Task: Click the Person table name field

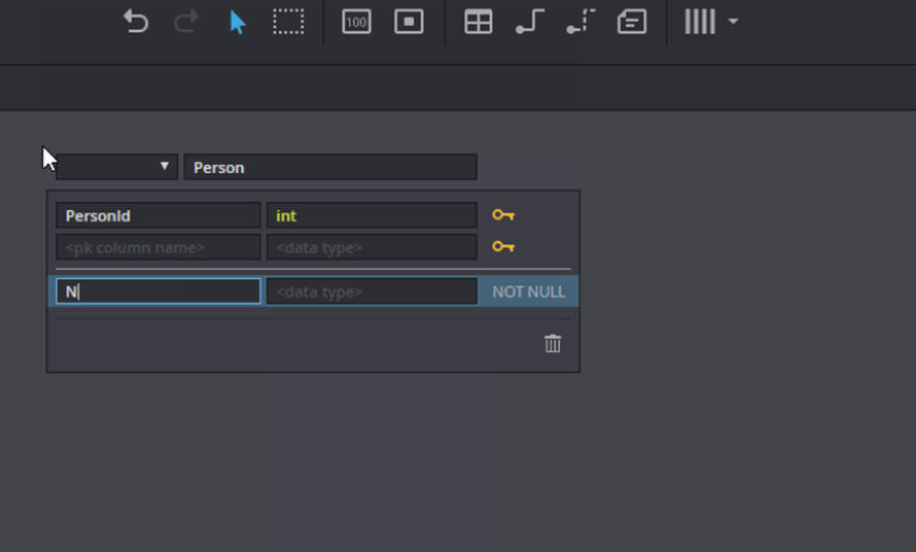Action: [x=330, y=167]
